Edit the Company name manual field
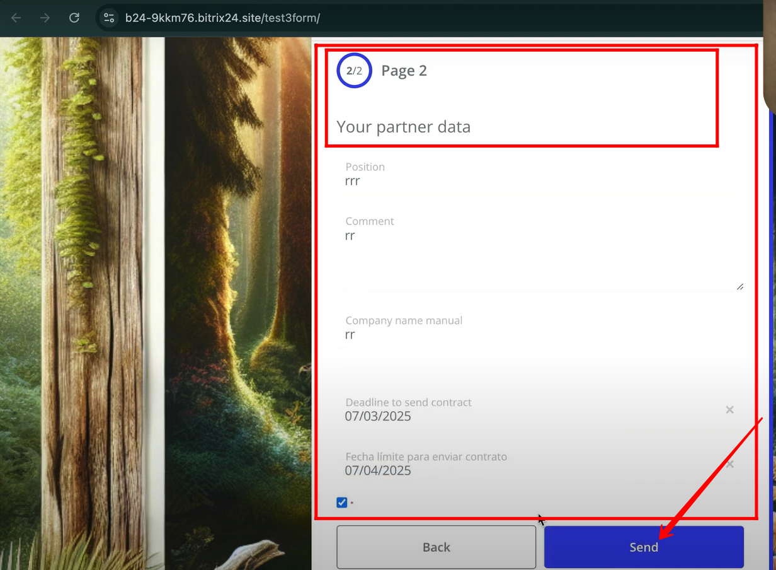The width and height of the screenshot is (776, 570). pyautogui.click(x=542, y=329)
